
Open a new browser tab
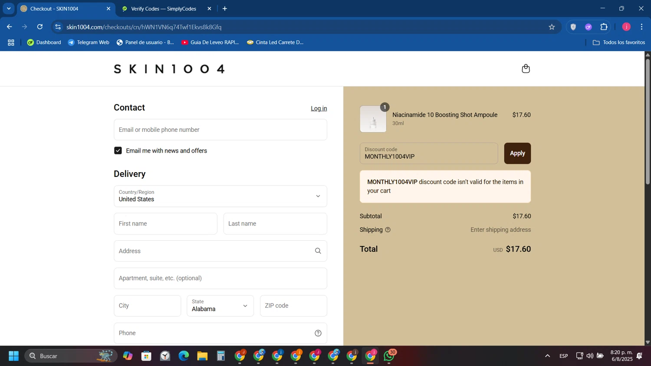point(224,9)
